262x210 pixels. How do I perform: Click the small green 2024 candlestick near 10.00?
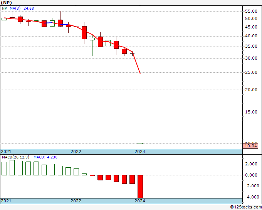[140, 146]
